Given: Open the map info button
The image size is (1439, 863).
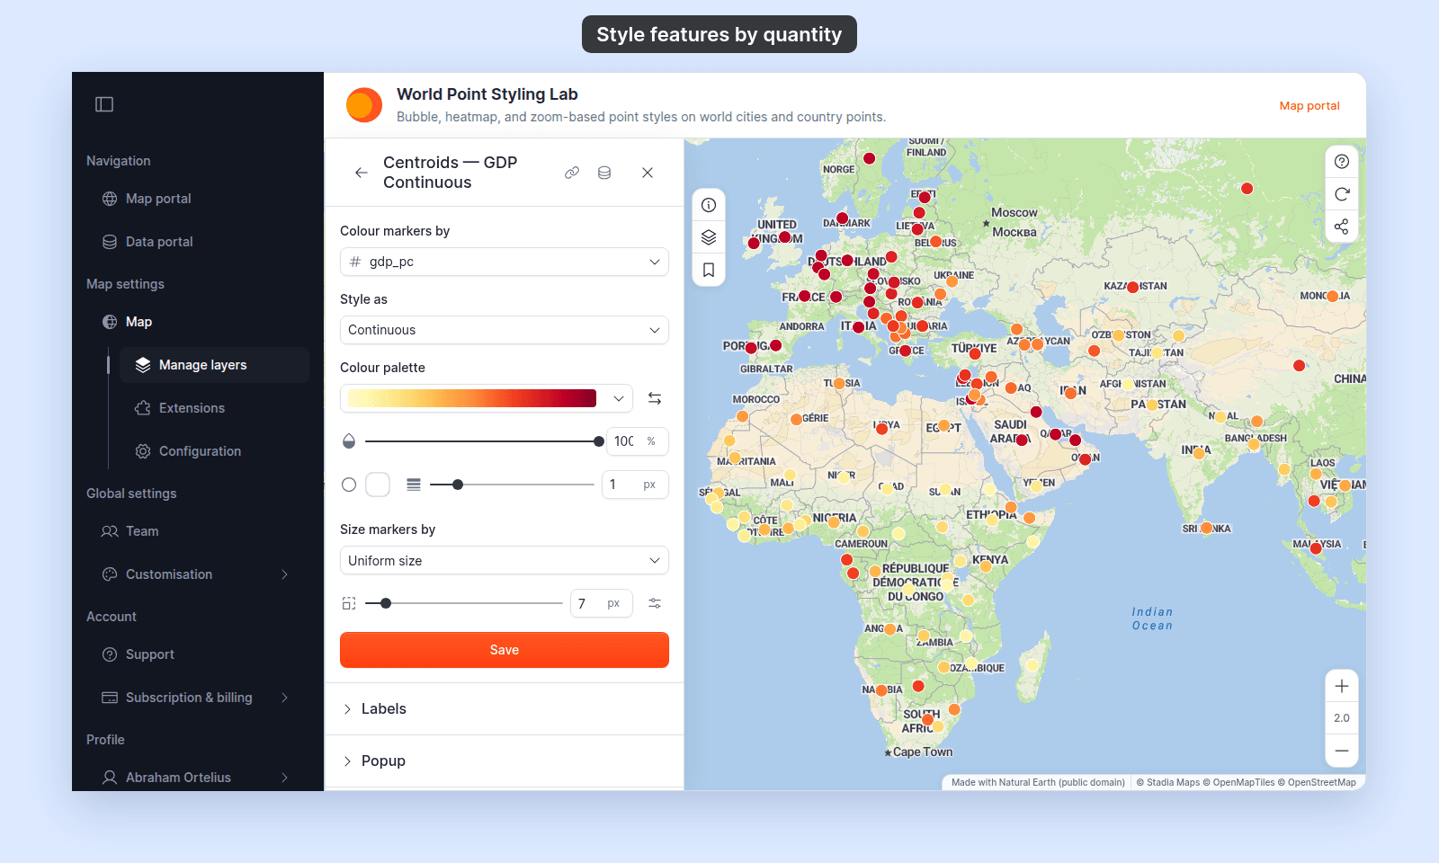Looking at the screenshot, I should pyautogui.click(x=709, y=205).
